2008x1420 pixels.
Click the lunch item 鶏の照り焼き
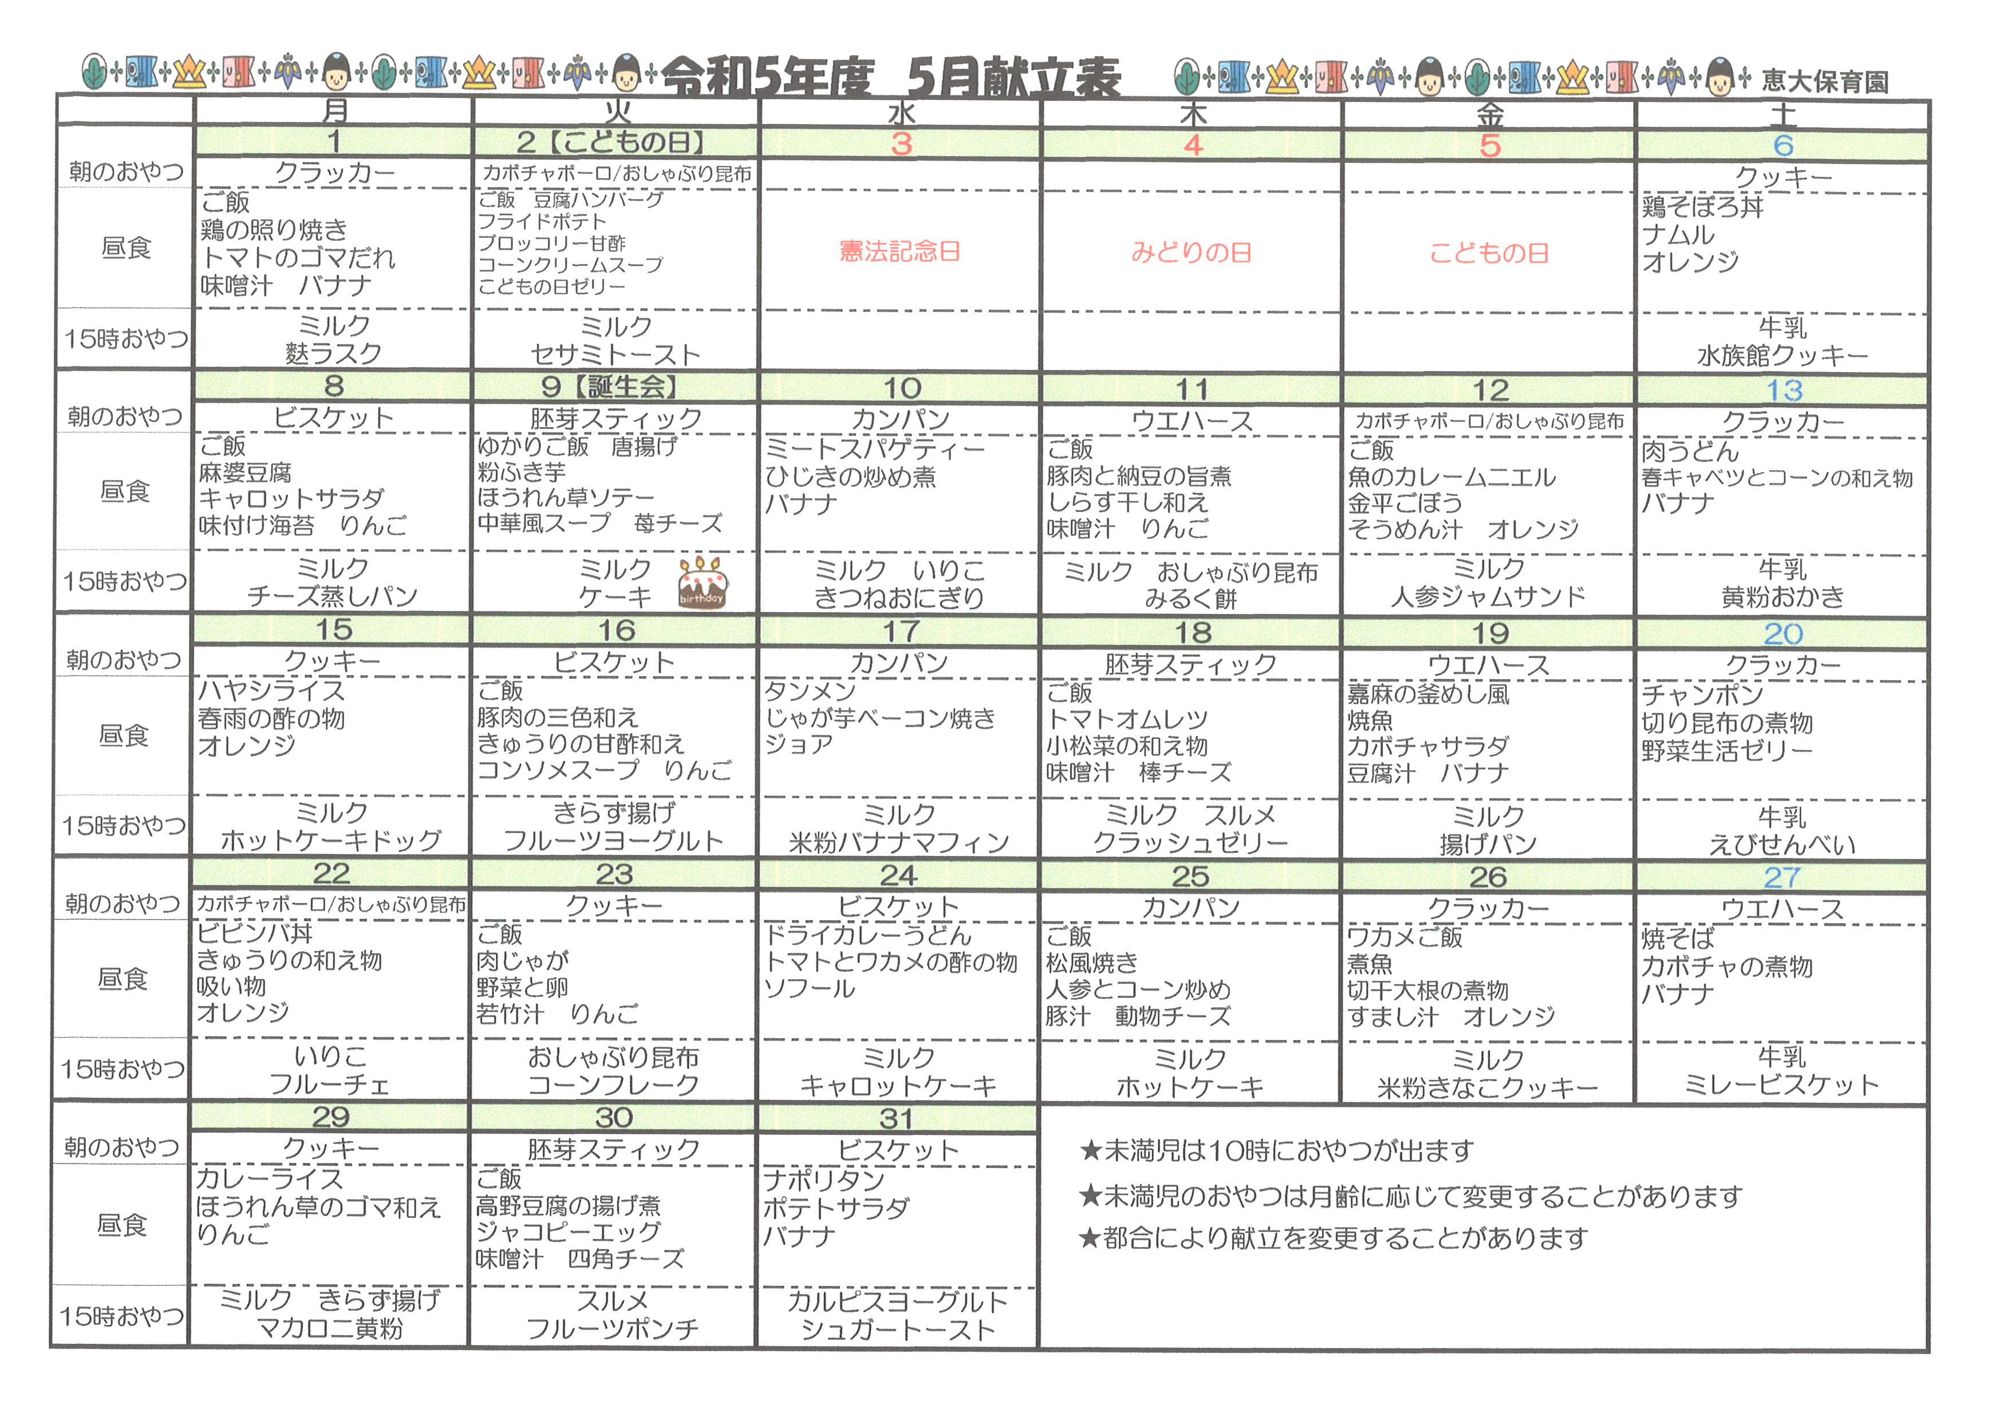(x=274, y=230)
